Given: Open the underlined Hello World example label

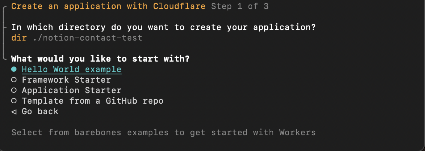Looking at the screenshot, I should pos(71,69).
